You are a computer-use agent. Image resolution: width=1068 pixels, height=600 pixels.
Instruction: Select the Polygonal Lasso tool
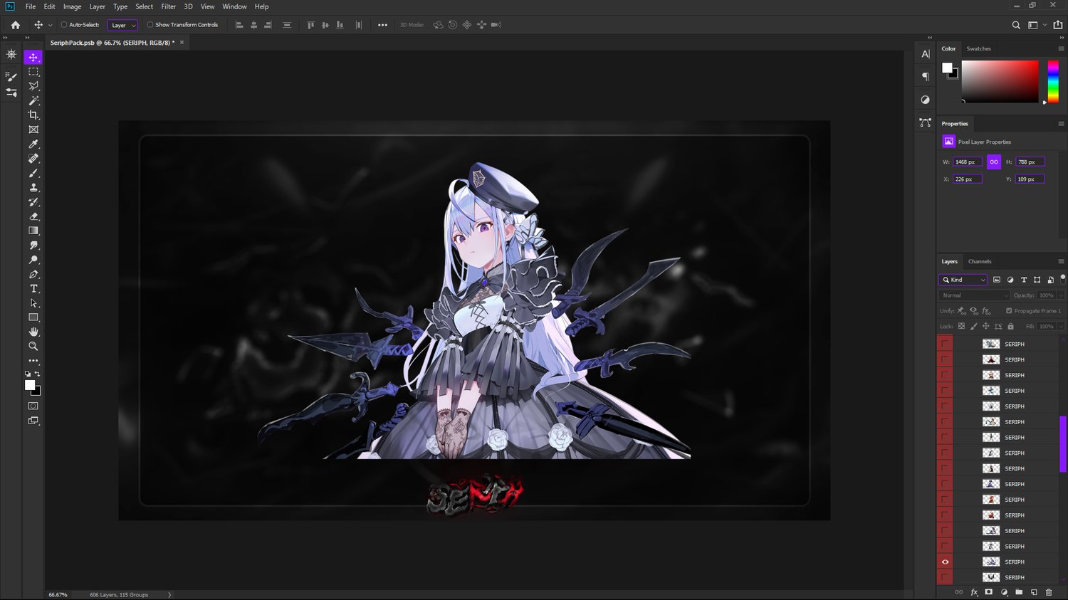(33, 86)
